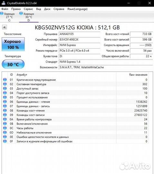Click raw value 23625740
This screenshot has height=174, width=154.
[x=141, y=111]
